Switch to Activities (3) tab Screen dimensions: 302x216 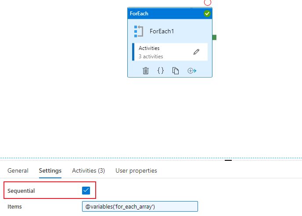point(88,170)
